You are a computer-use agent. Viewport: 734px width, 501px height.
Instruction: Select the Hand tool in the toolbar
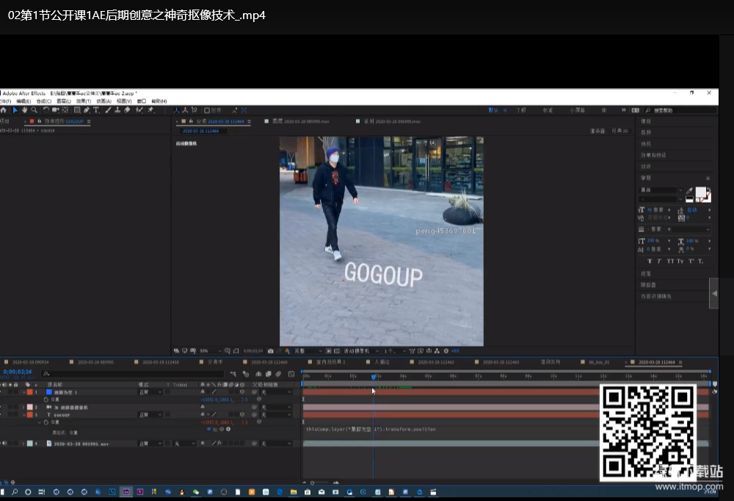[x=24, y=110]
